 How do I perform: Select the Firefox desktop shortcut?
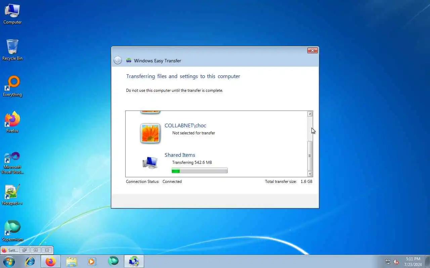click(12, 122)
